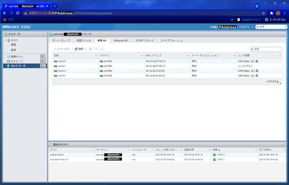
Task: Click the green check icon for Auto Start Power On
Action: click(x=214, y=160)
